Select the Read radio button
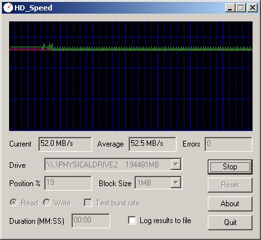261x240 pixels. point(14,202)
